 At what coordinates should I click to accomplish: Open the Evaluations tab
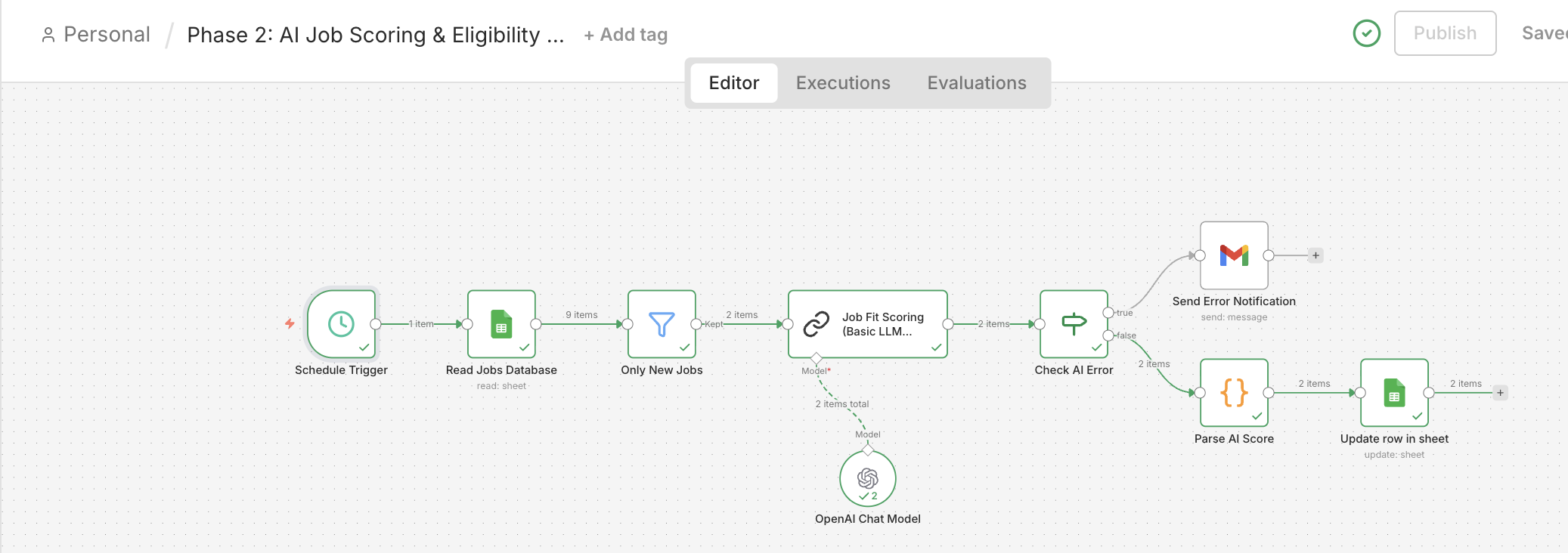(977, 83)
